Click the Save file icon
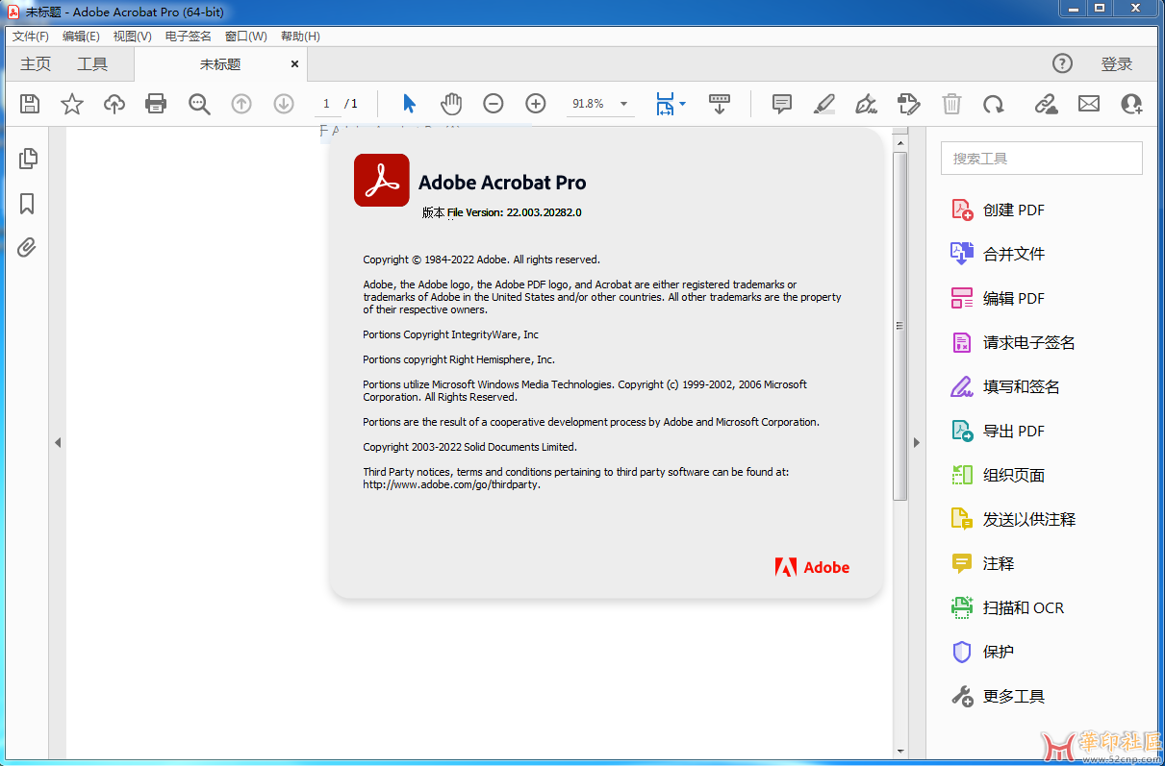This screenshot has height=766, width=1165. coord(30,104)
